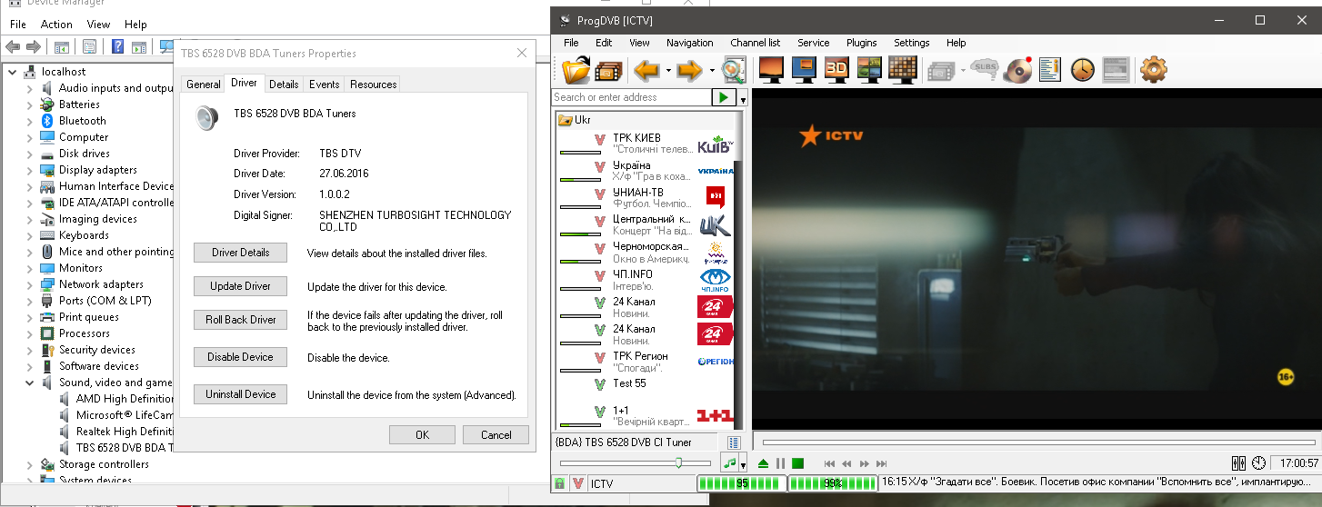The height and width of the screenshot is (507, 1322).
Task: Click OK in TBS Properties dialog
Action: point(423,435)
